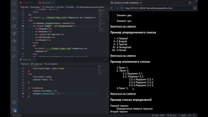
Task: Click the counter-increment: li; line
Action: (x=45, y=91)
